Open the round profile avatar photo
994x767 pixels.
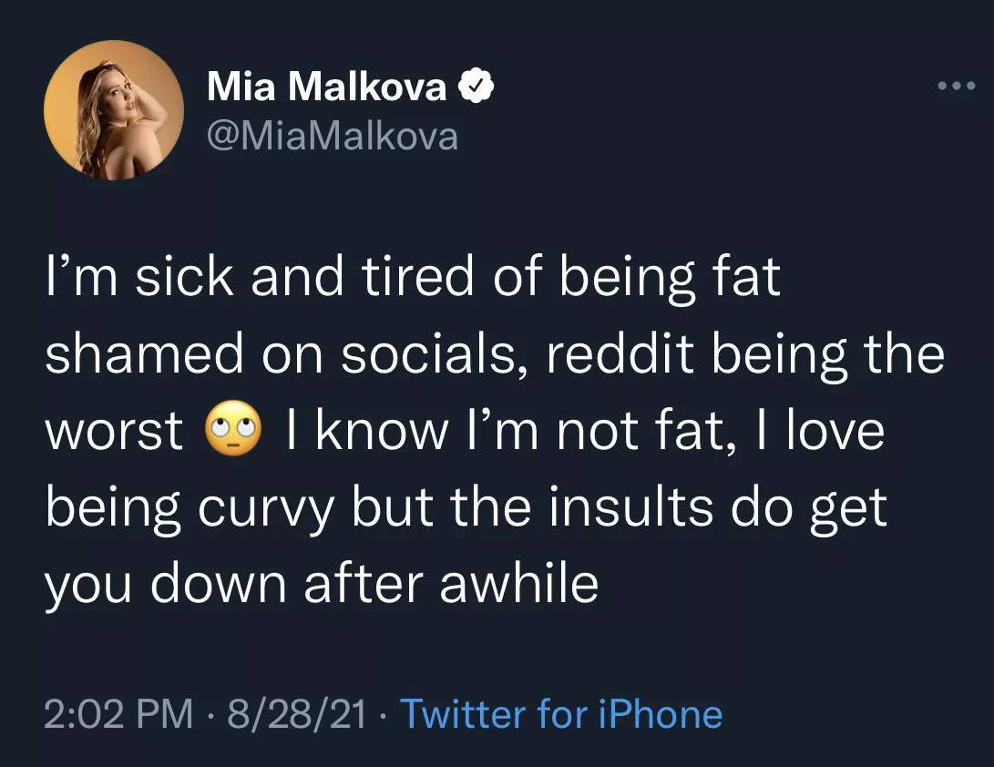tap(114, 109)
